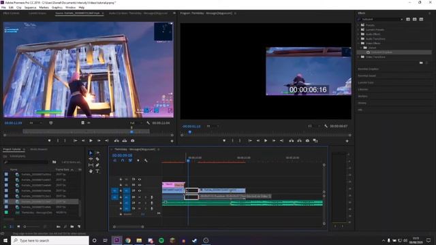This screenshot has width=436, height=245.
Task: Click Extract button in Program monitor
Action: pos(299,141)
